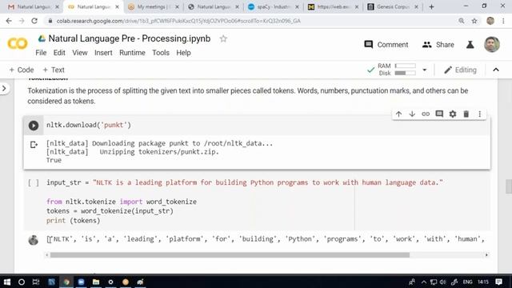
Task: Open a new browser tab
Action: tap(431, 7)
